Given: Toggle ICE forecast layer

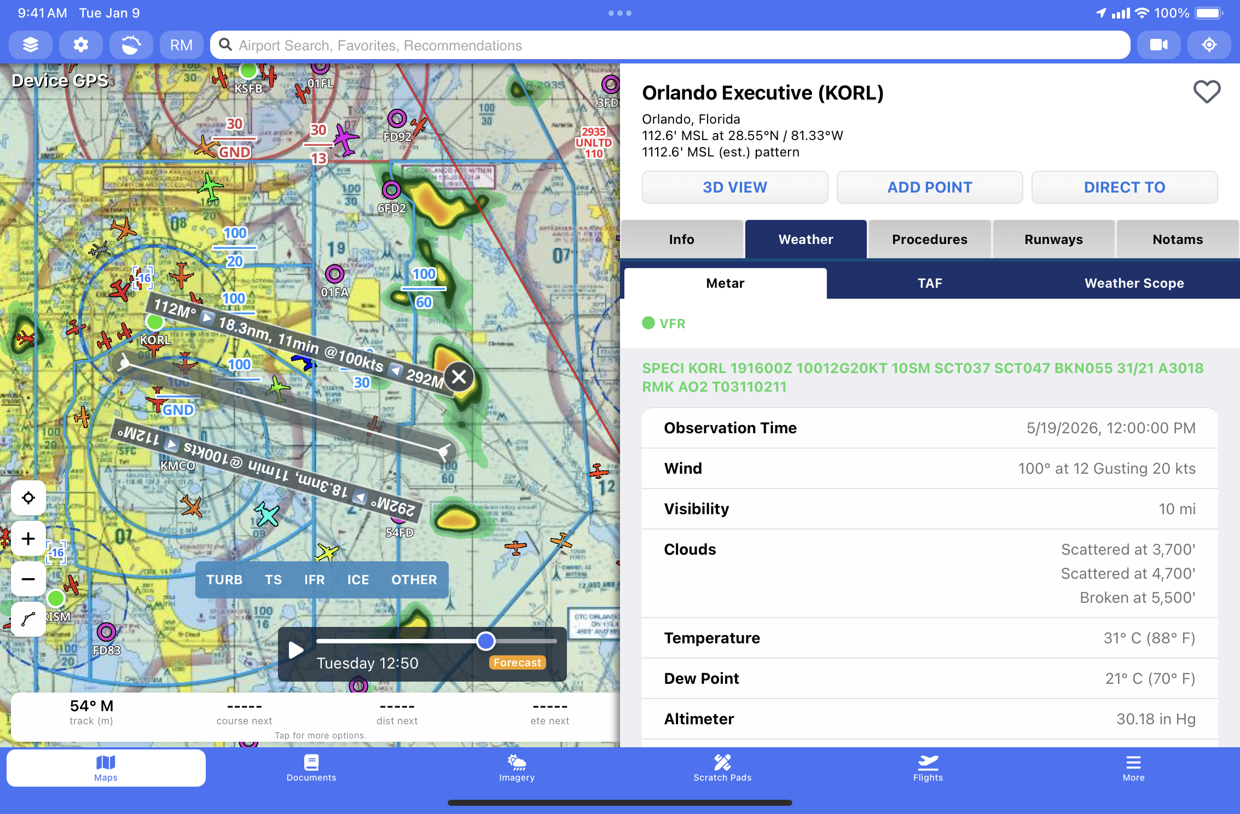Looking at the screenshot, I should 358,580.
